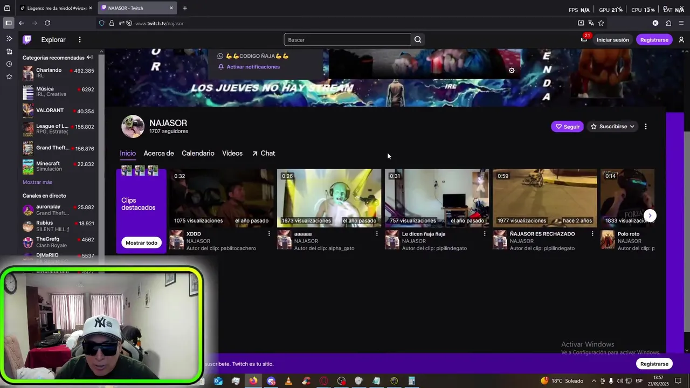Open the Firefox tab list button
This screenshot has height=388, width=690.
(x=7, y=8)
